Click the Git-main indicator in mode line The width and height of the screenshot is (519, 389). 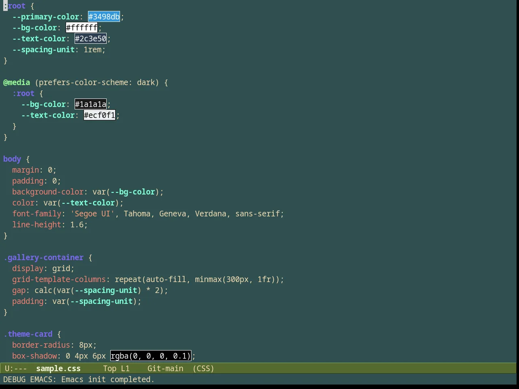pyautogui.click(x=165, y=368)
